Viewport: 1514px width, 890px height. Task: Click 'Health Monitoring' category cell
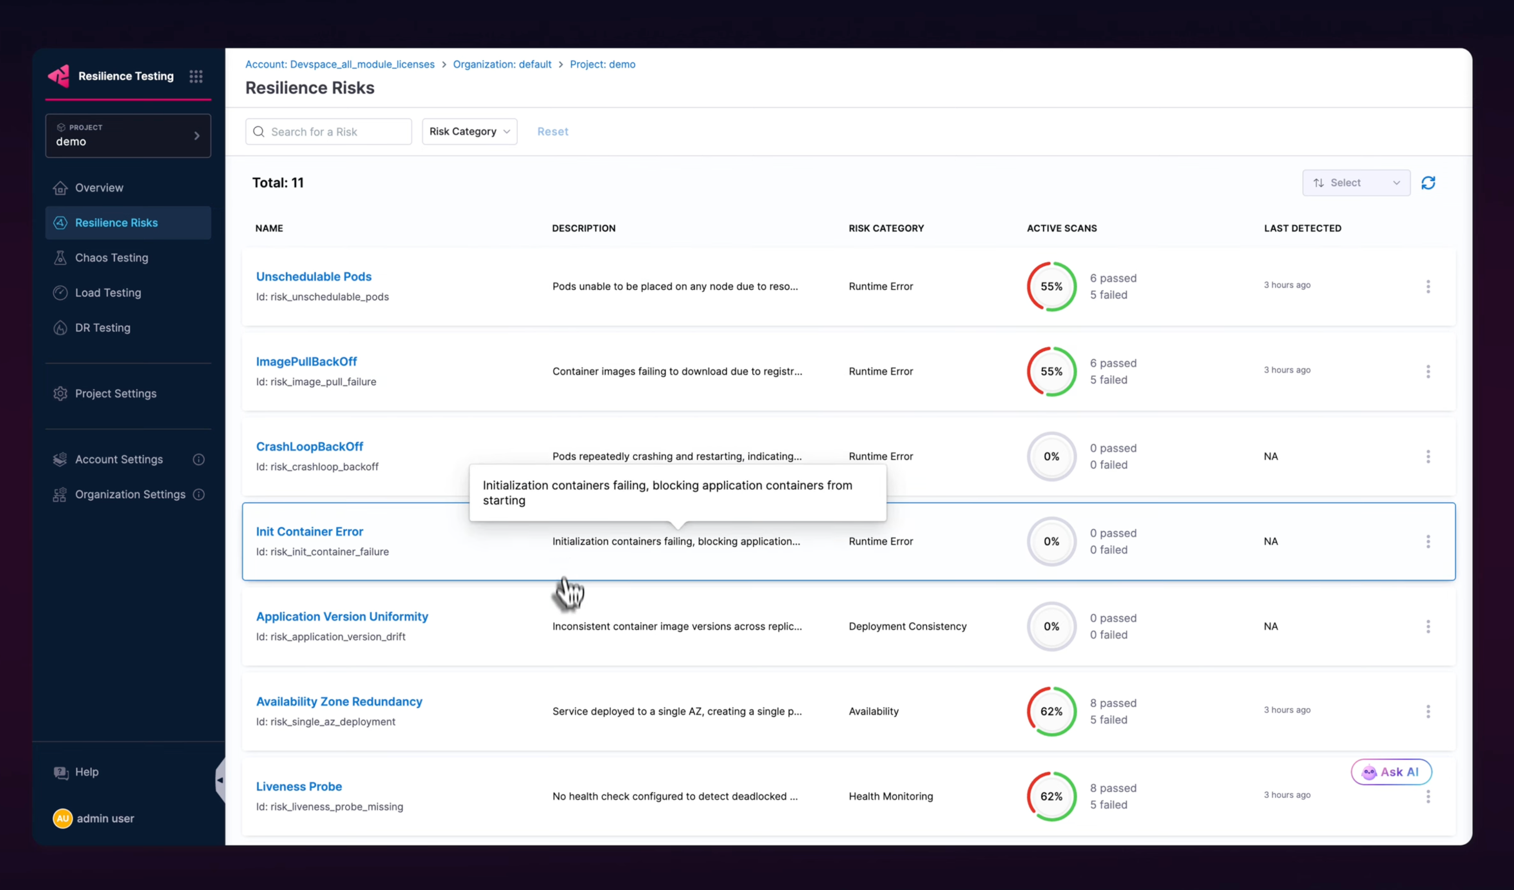[890, 797]
